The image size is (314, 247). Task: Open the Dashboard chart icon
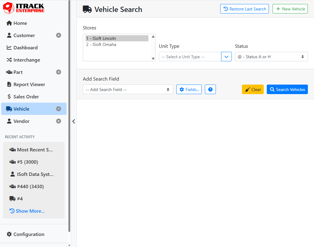[9, 47]
